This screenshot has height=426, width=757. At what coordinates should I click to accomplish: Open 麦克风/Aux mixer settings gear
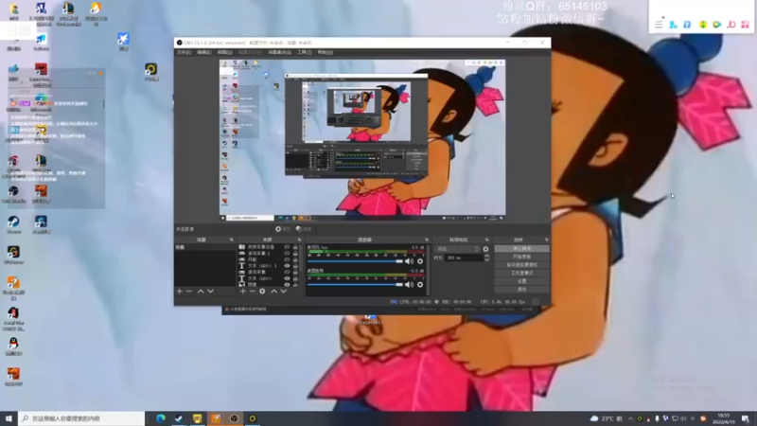(420, 261)
